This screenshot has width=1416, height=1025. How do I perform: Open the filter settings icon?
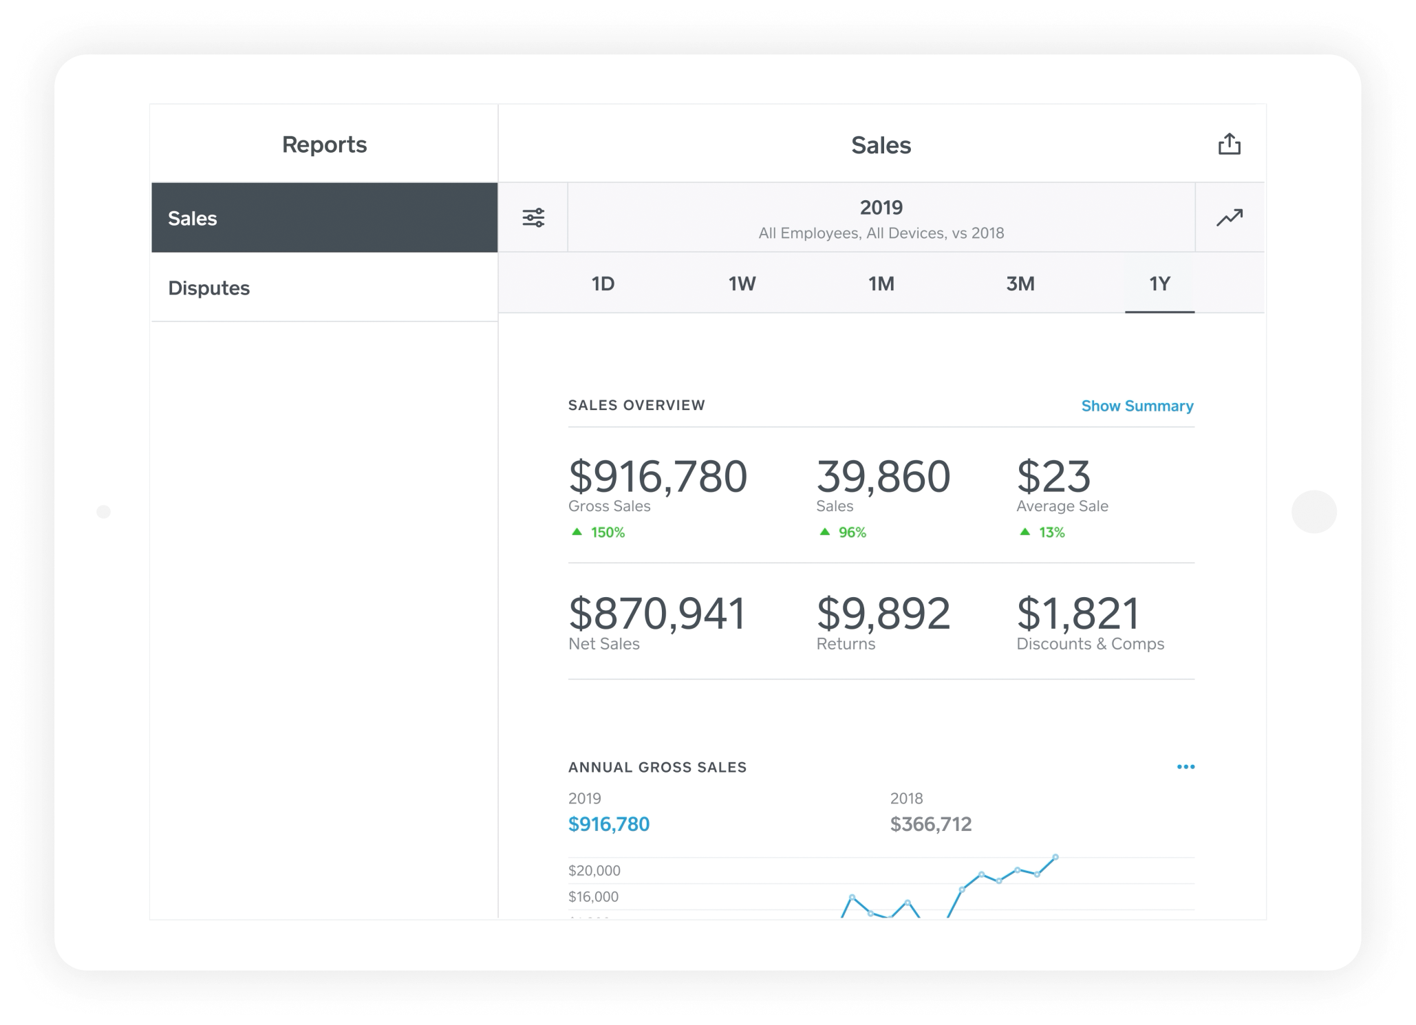(x=534, y=217)
